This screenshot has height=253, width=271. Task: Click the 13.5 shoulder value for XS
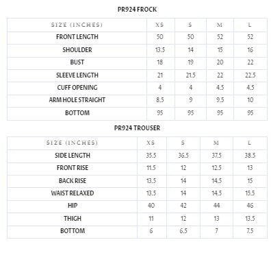point(160,50)
